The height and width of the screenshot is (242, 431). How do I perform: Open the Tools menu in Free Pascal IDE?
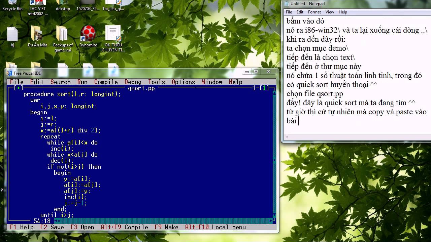tap(157, 82)
